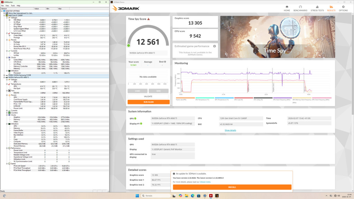Open the Show details link
Image resolution: width=354 pixels, height=199 pixels.
click(230, 130)
